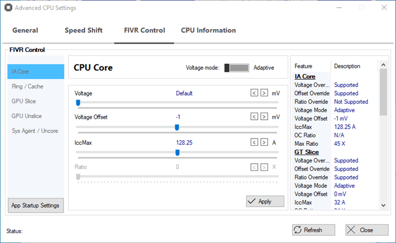Click the checkmark icon on Apply
This screenshot has width=396, height=243.
coord(251,201)
